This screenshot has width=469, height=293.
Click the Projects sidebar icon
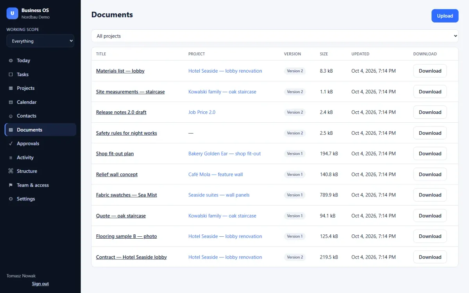tap(11, 88)
